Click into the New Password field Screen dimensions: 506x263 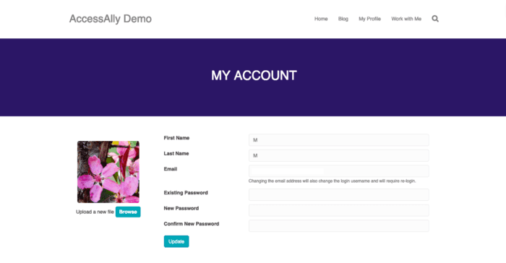(x=338, y=210)
